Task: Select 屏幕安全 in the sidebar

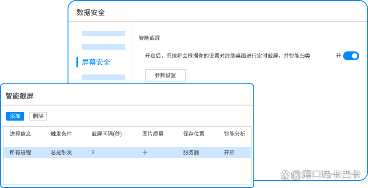Action: click(96, 62)
